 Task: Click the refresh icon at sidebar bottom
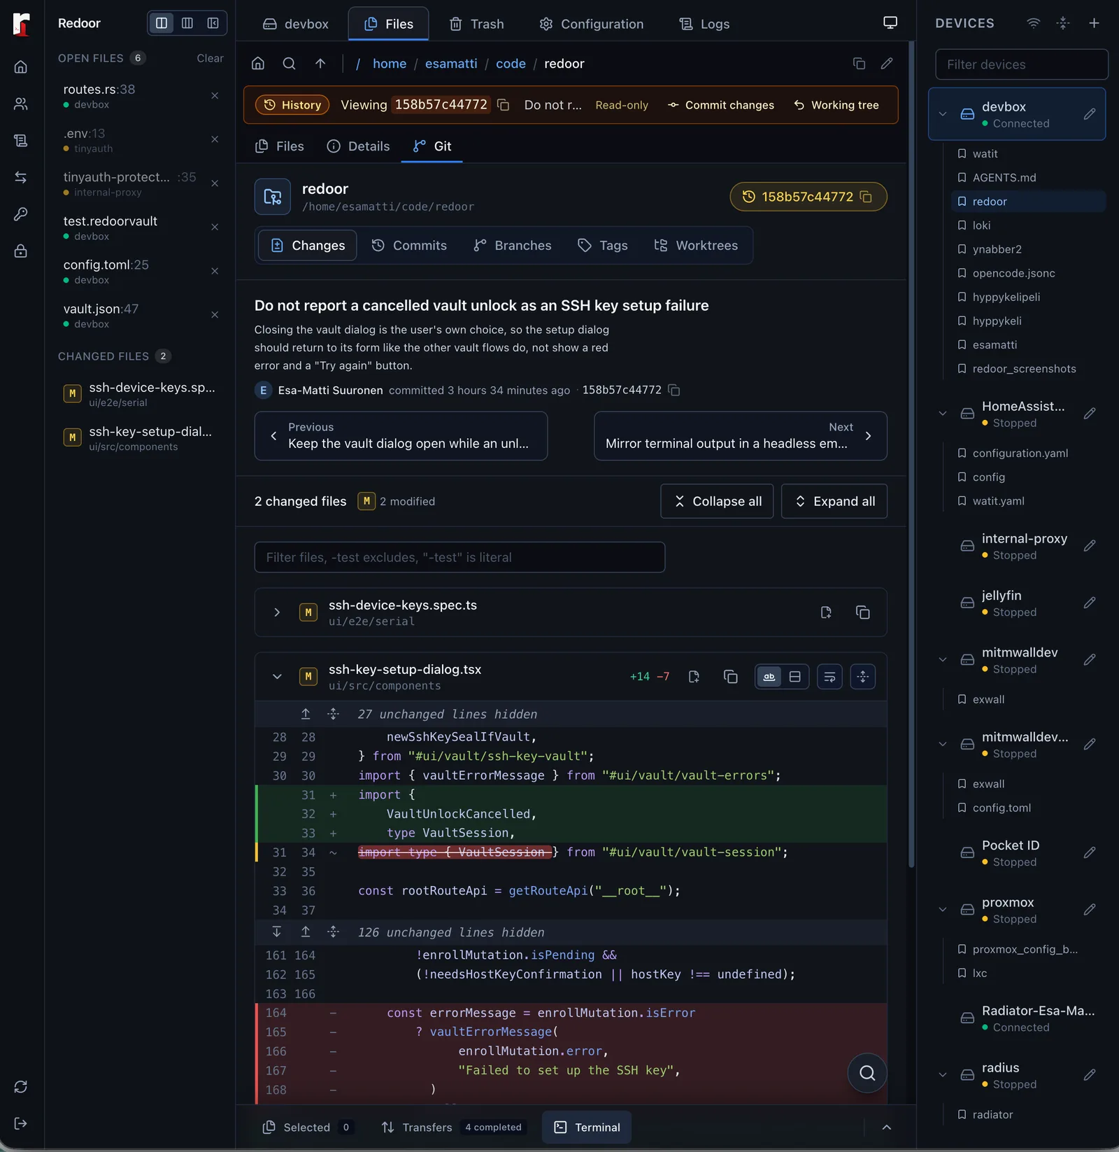[x=21, y=1087]
